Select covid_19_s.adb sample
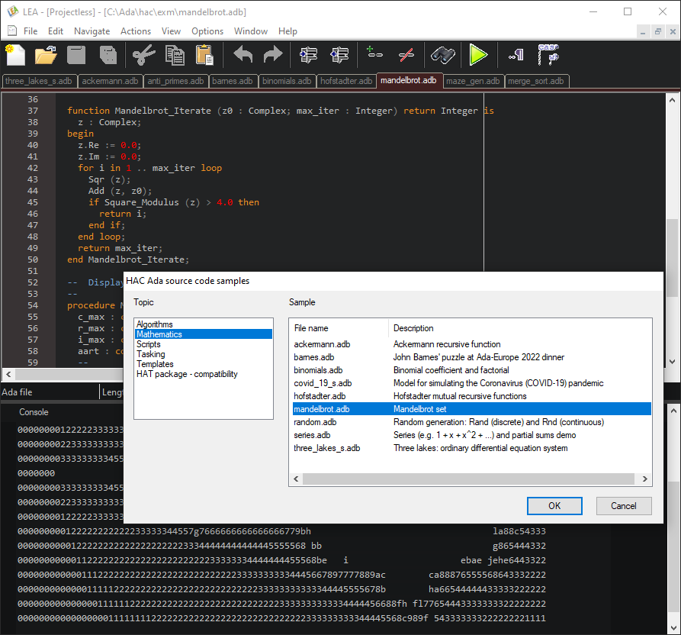This screenshot has height=635, width=681. [x=471, y=383]
